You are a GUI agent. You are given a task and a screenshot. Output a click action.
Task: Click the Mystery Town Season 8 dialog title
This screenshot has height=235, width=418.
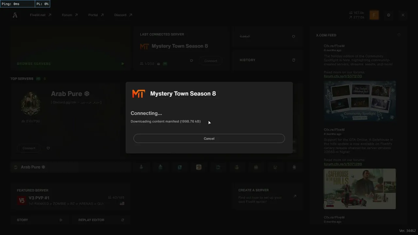point(183,94)
